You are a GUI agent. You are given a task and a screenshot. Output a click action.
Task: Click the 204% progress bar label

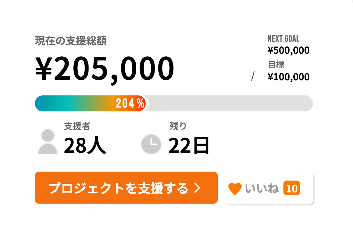pyautogui.click(x=130, y=103)
